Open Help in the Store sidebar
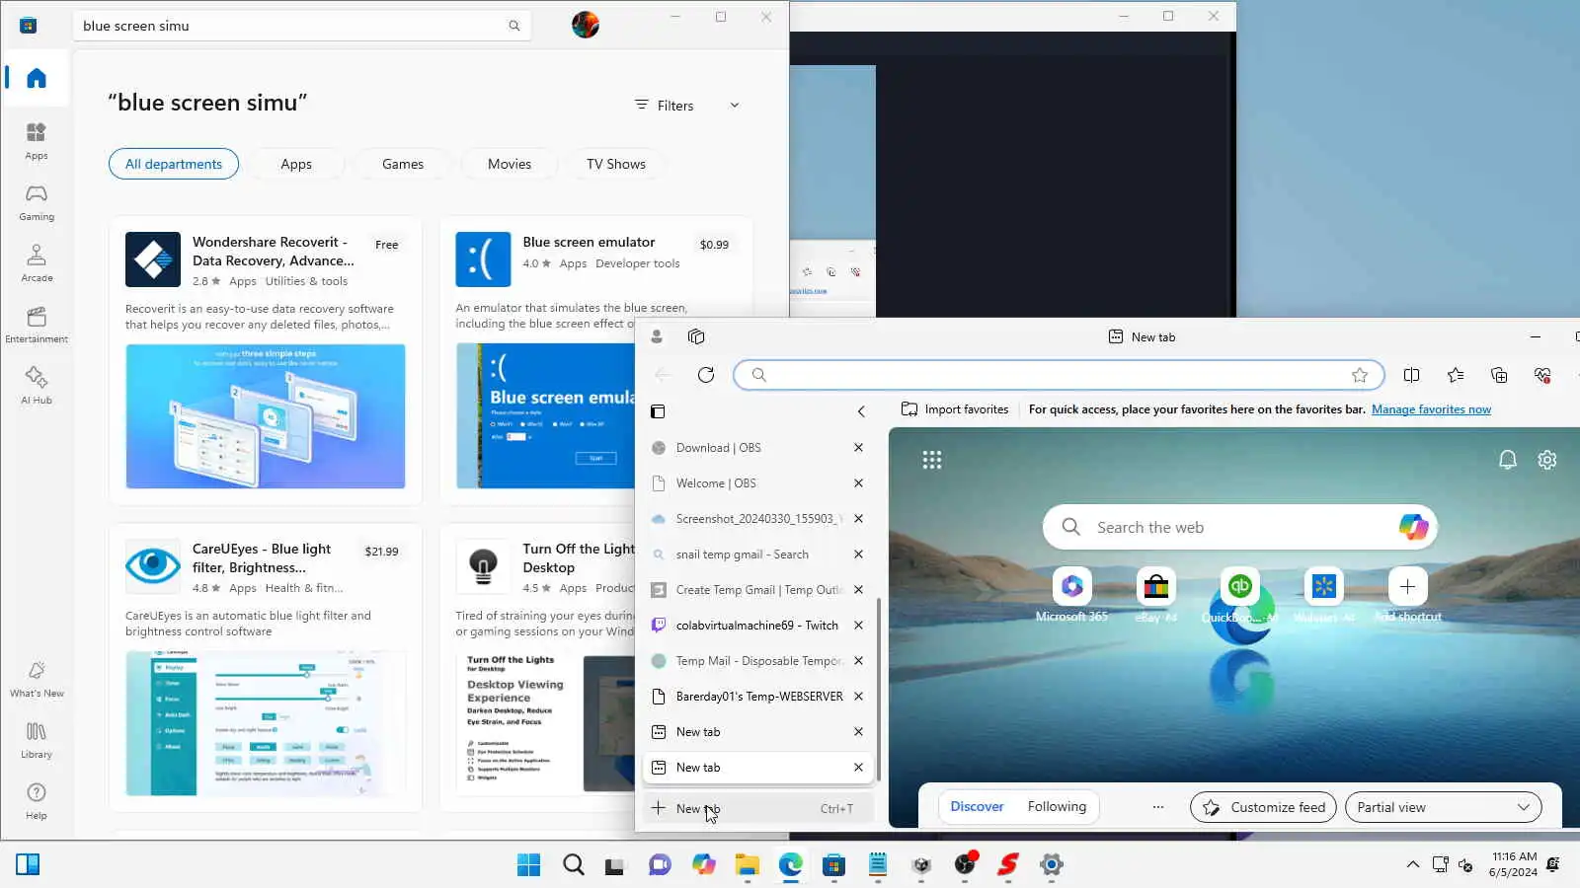1580x888 pixels. click(37, 801)
